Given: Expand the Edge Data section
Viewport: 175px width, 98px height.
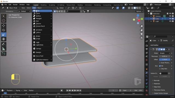Looking at the screenshot, I should pos(157,87).
